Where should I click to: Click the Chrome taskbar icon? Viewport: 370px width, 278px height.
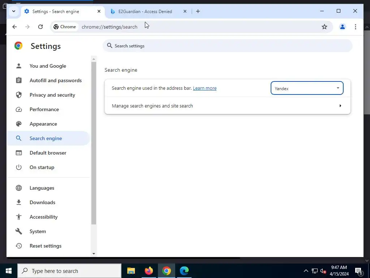pos(166,271)
